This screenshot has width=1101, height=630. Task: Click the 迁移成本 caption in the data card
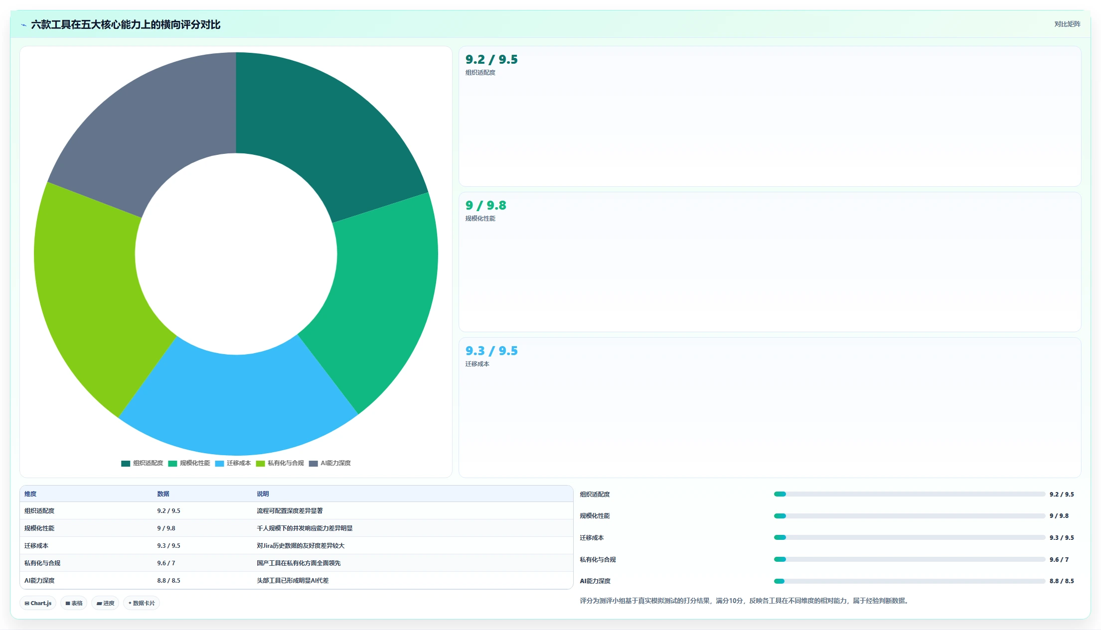(477, 364)
